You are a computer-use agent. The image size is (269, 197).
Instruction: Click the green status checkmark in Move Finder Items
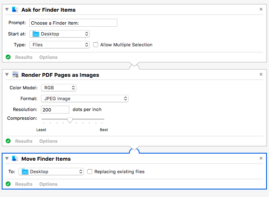pos(8,184)
